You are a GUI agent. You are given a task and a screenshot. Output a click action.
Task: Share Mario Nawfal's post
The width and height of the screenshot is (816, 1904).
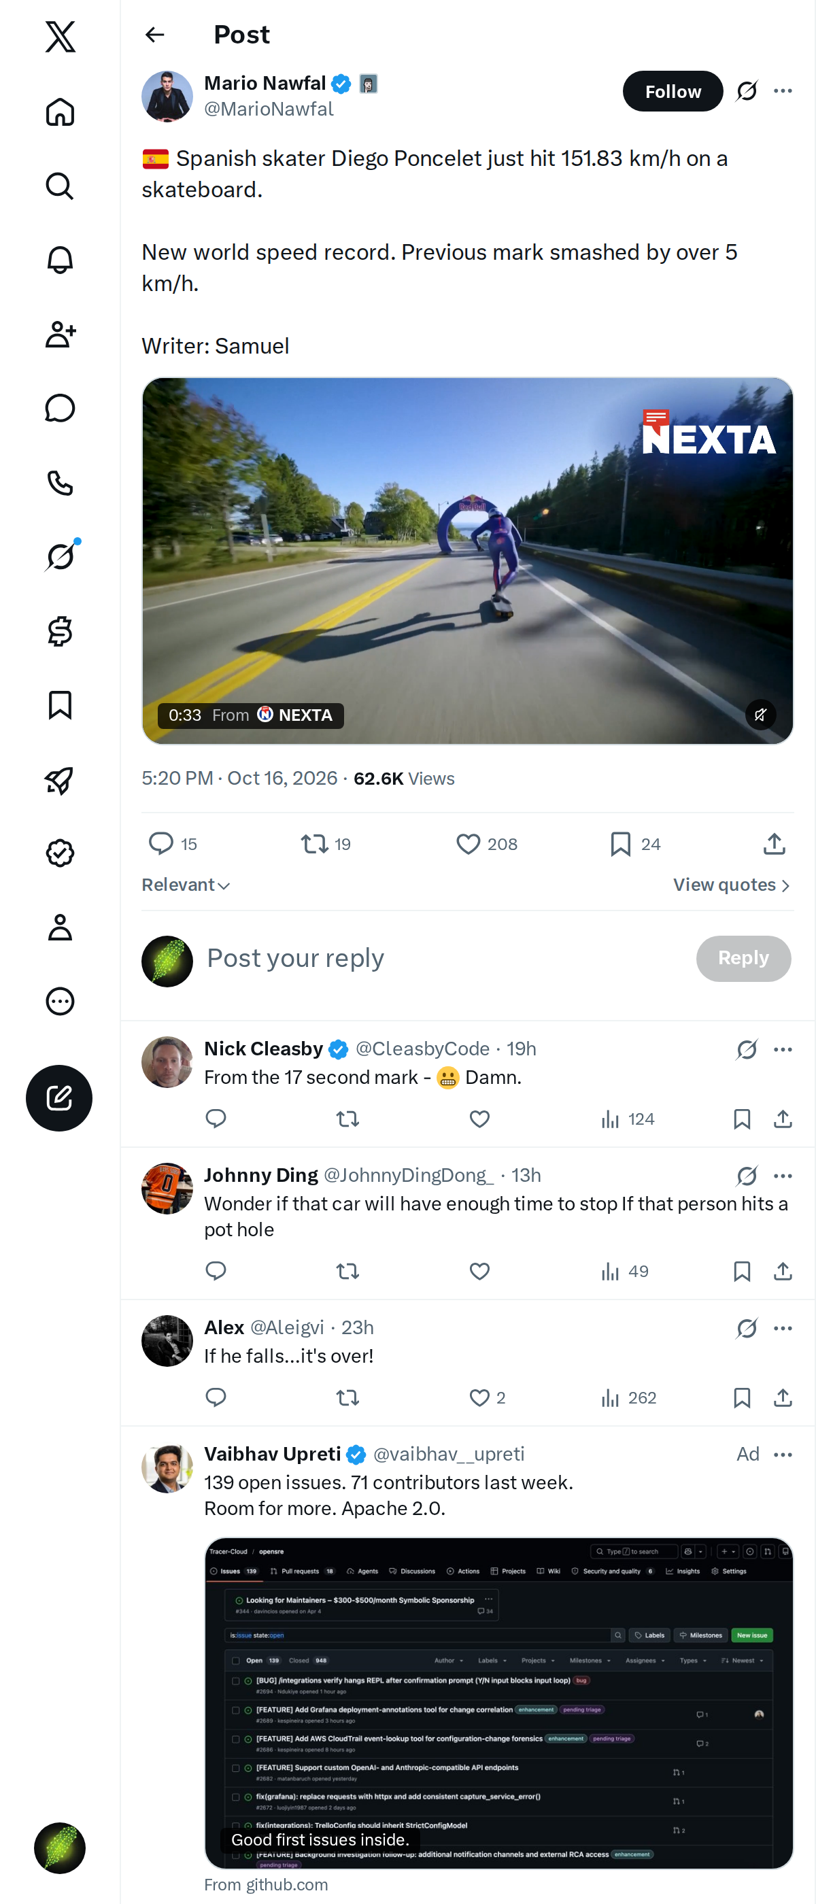click(x=774, y=843)
